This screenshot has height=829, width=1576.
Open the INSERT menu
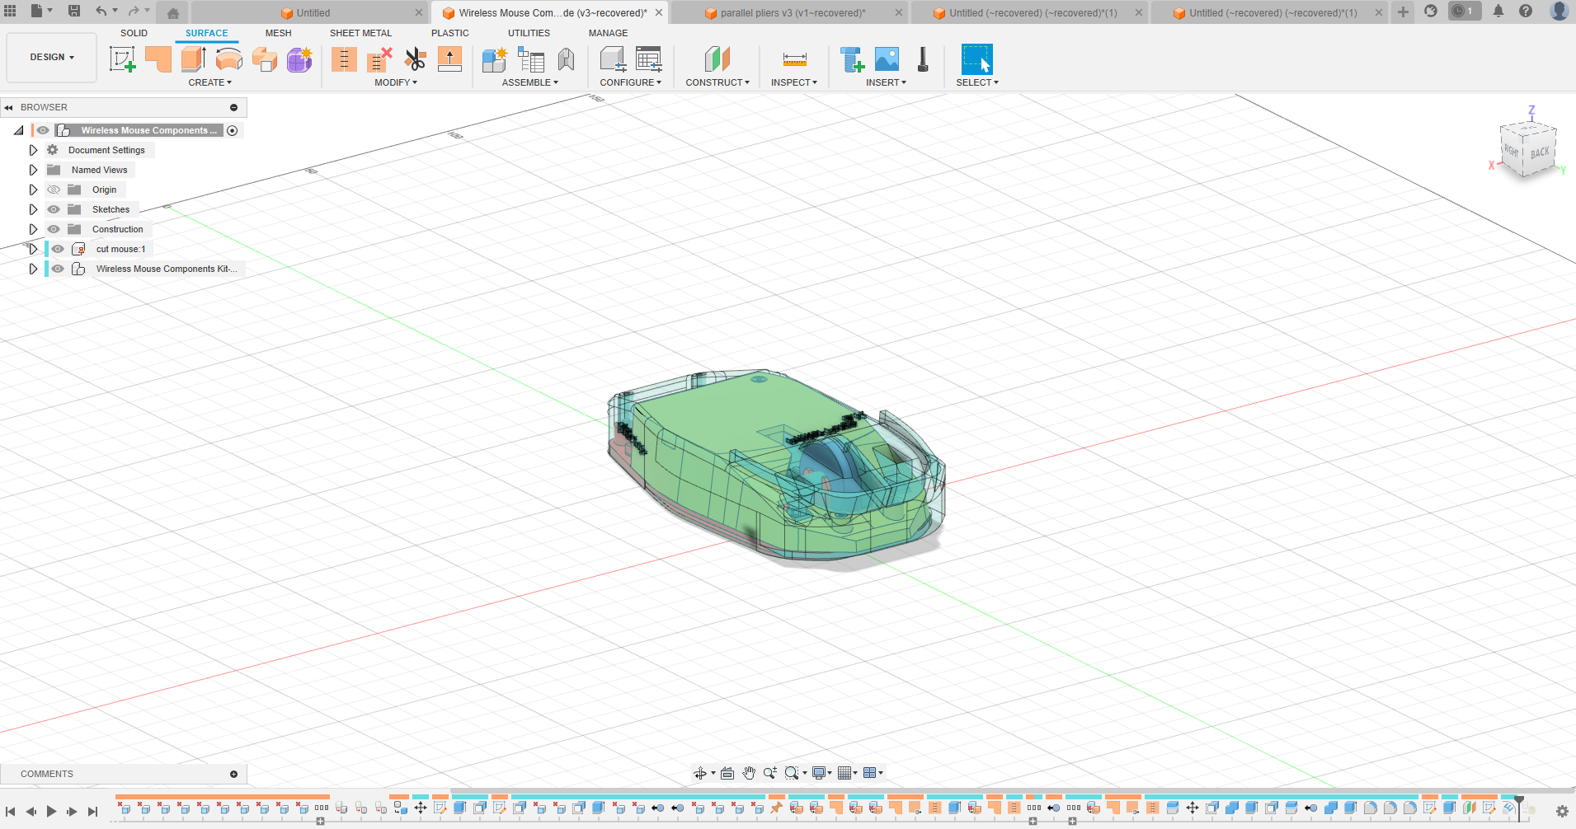pos(886,82)
